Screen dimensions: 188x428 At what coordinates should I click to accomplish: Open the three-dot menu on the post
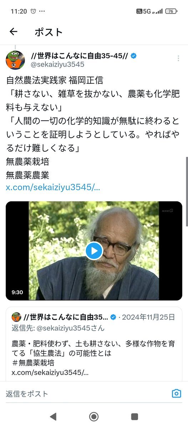point(178,58)
